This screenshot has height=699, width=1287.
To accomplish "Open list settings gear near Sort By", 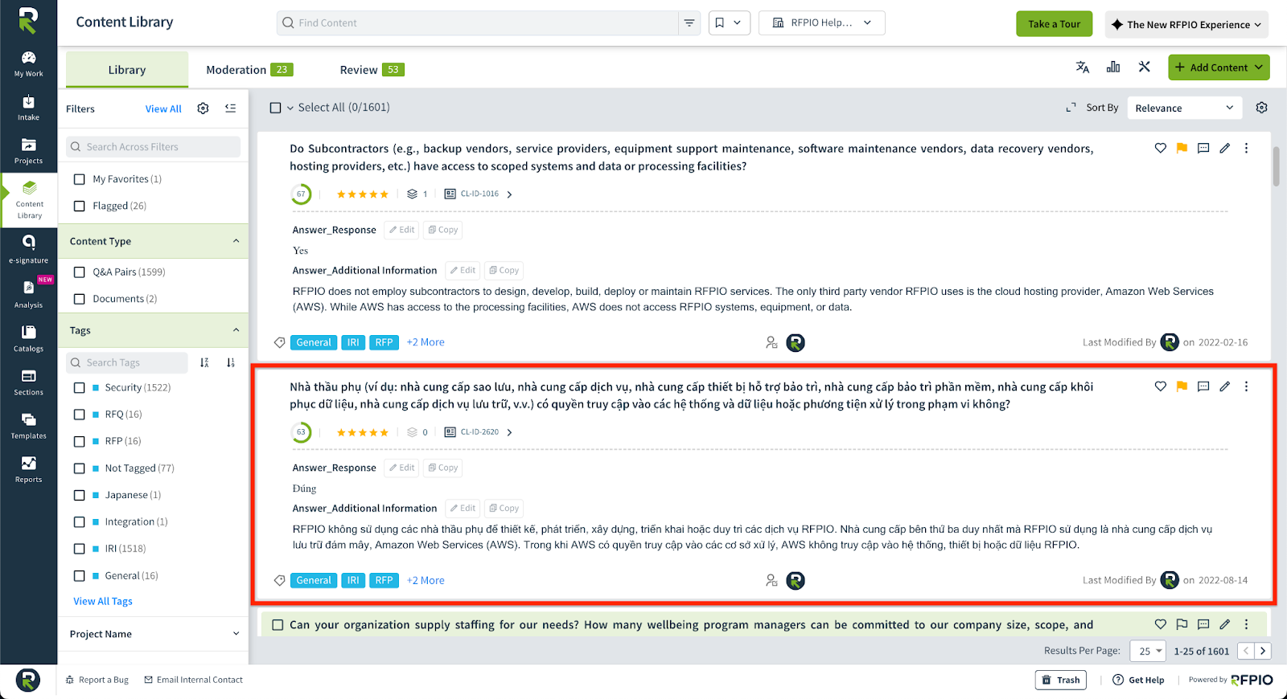I will (x=1261, y=108).
